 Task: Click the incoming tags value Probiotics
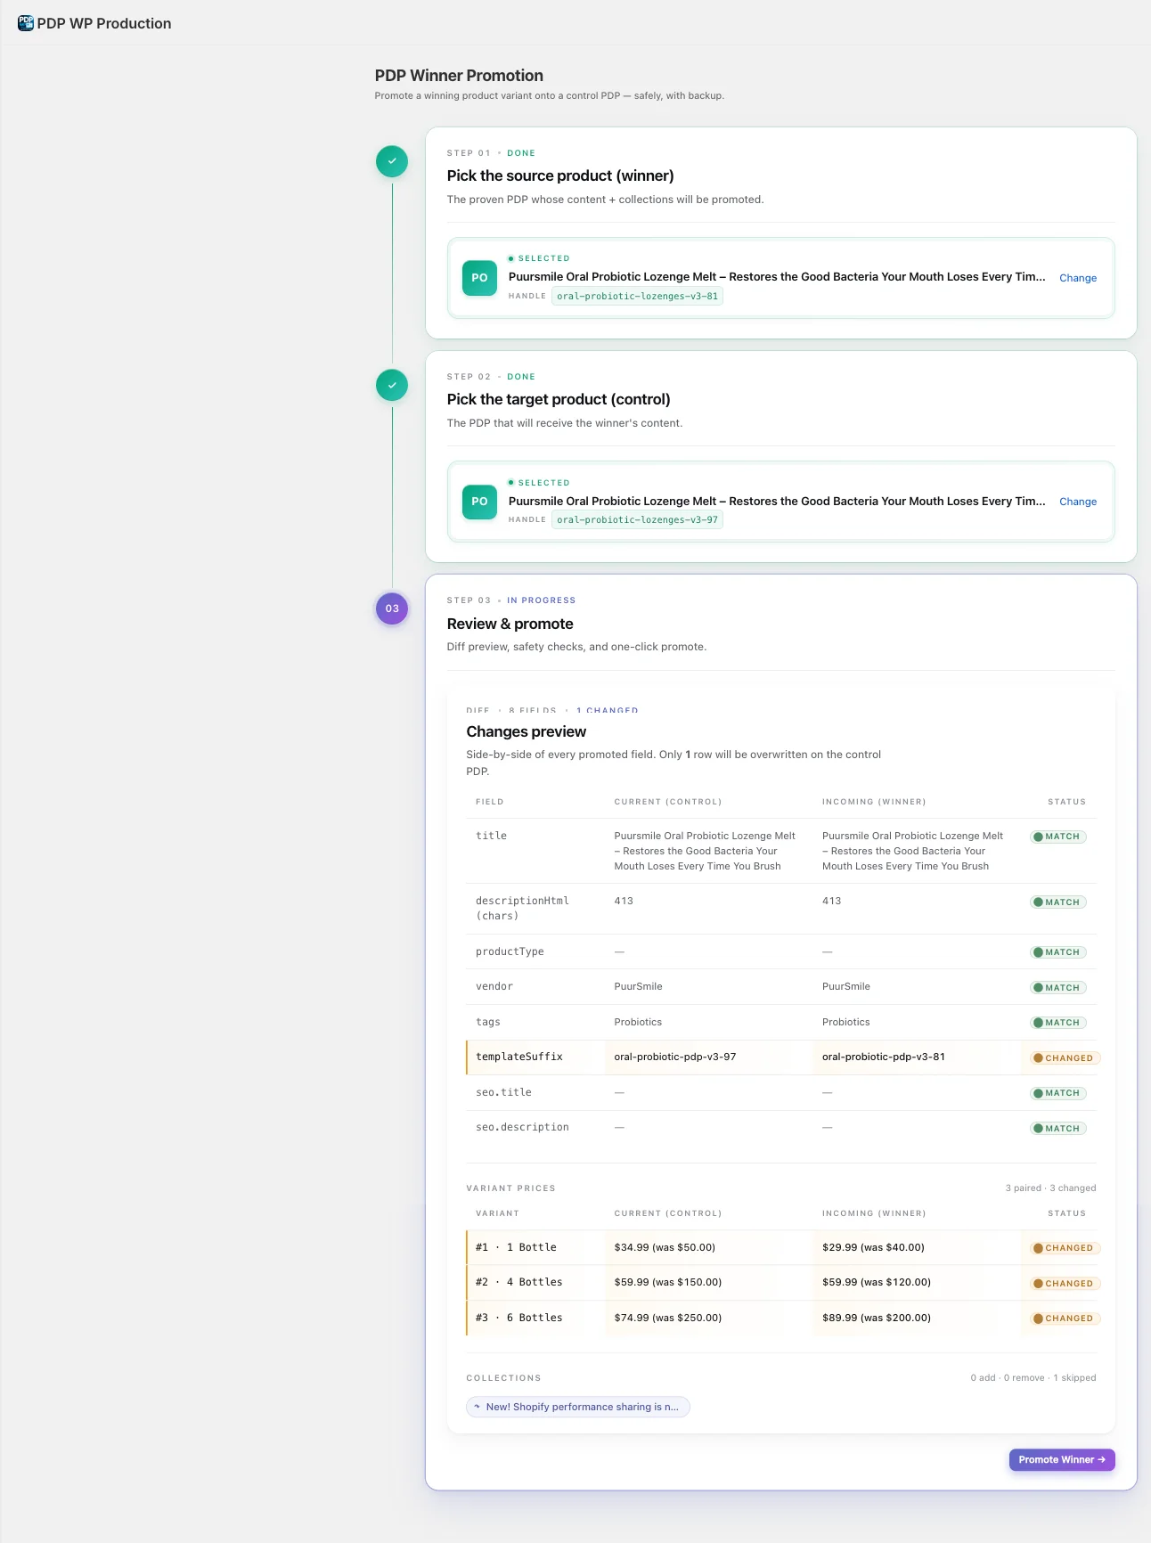point(846,1022)
